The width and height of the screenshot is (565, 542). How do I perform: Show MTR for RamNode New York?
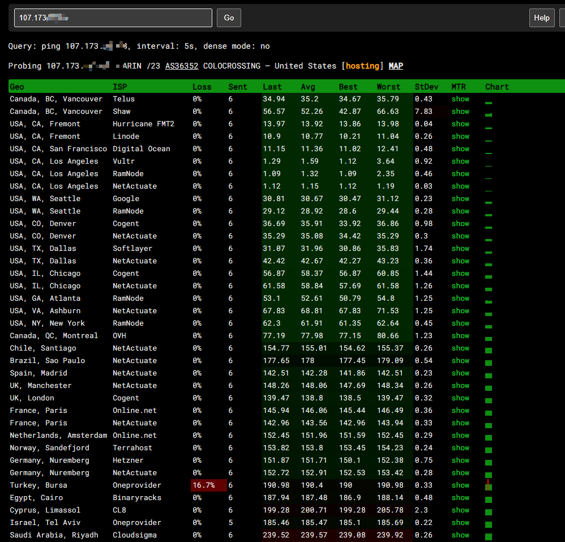point(460,323)
